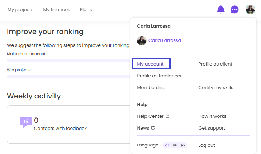
Task: Click the purple Carla Larrossa profile link
Action: (x=165, y=40)
